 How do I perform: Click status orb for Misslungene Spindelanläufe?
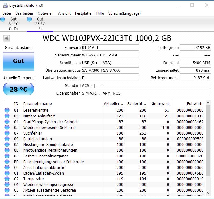pos(7,144)
